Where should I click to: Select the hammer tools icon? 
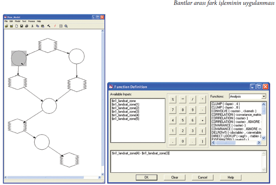49,26
